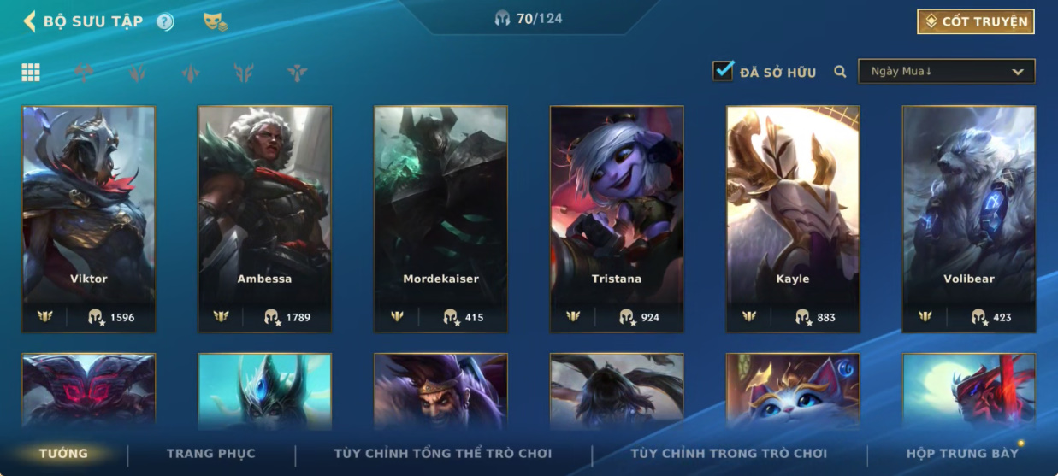Click the theater masks coin icon
Screen dimensions: 1058x476
click(x=215, y=22)
